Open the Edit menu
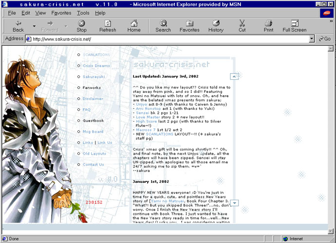The width and height of the screenshot is (336, 243). pyautogui.click(x=26, y=13)
